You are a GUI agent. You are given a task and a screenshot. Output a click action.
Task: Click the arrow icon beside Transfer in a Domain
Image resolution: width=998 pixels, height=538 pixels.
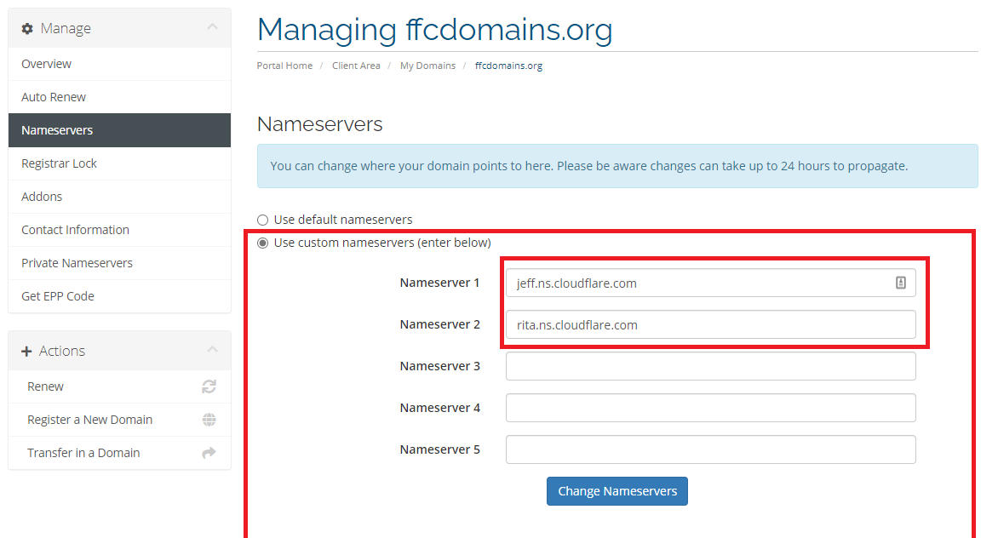tap(209, 453)
